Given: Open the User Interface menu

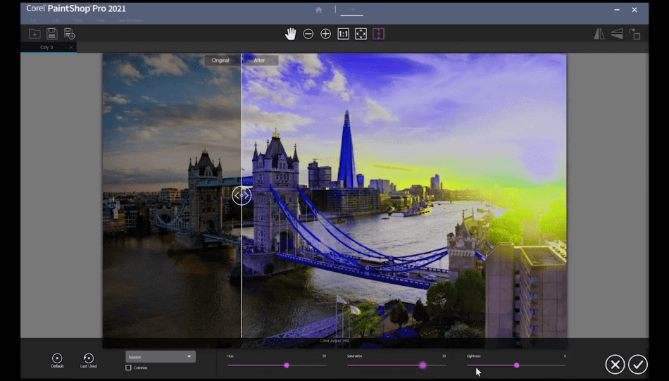Looking at the screenshot, I should (130, 20).
